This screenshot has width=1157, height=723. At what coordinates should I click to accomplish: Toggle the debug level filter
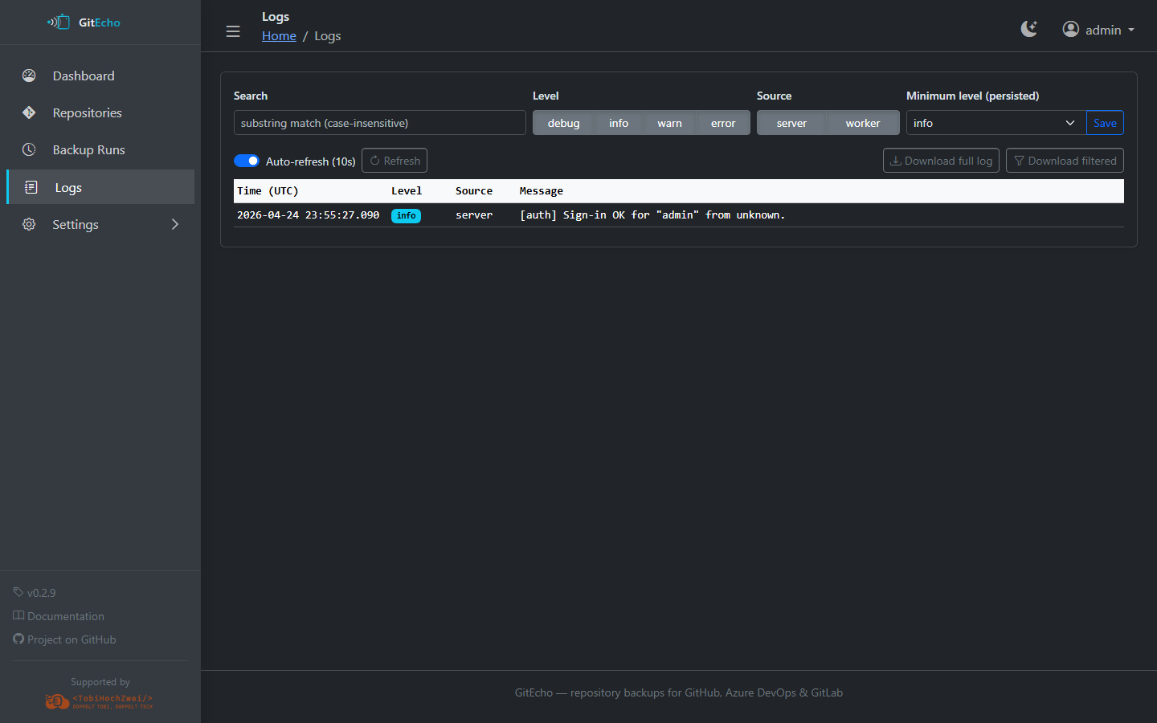click(563, 123)
